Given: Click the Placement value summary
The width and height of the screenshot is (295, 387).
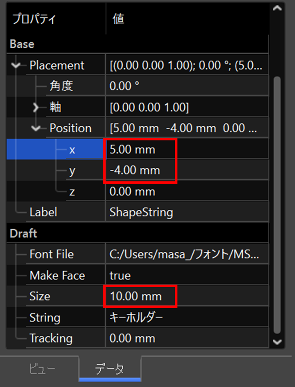Looking at the screenshot, I should tap(187, 65).
